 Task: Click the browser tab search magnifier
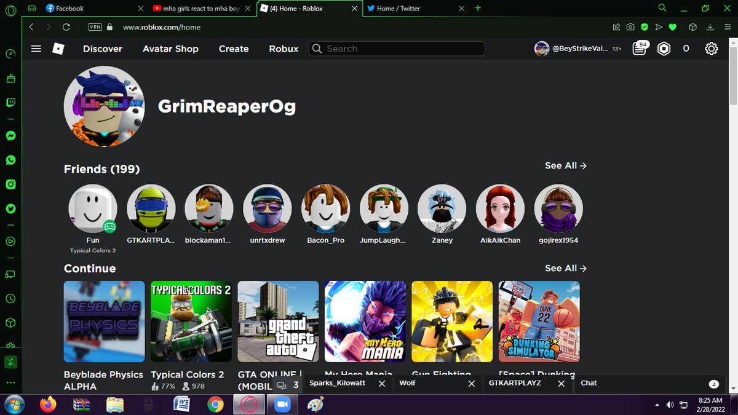(x=662, y=8)
